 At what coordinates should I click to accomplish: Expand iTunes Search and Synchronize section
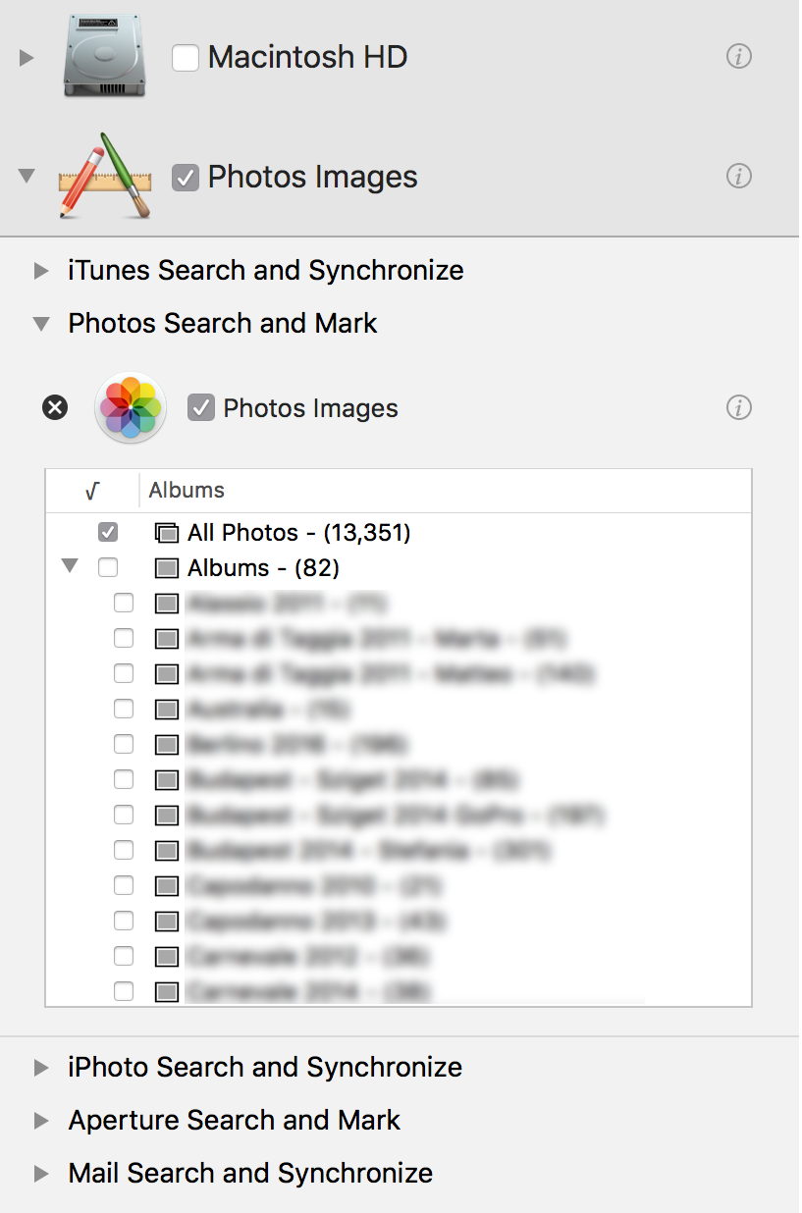(41, 271)
